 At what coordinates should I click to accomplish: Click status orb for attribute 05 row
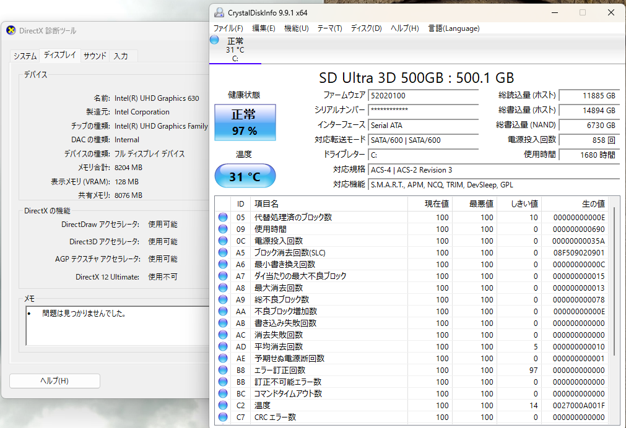223,217
